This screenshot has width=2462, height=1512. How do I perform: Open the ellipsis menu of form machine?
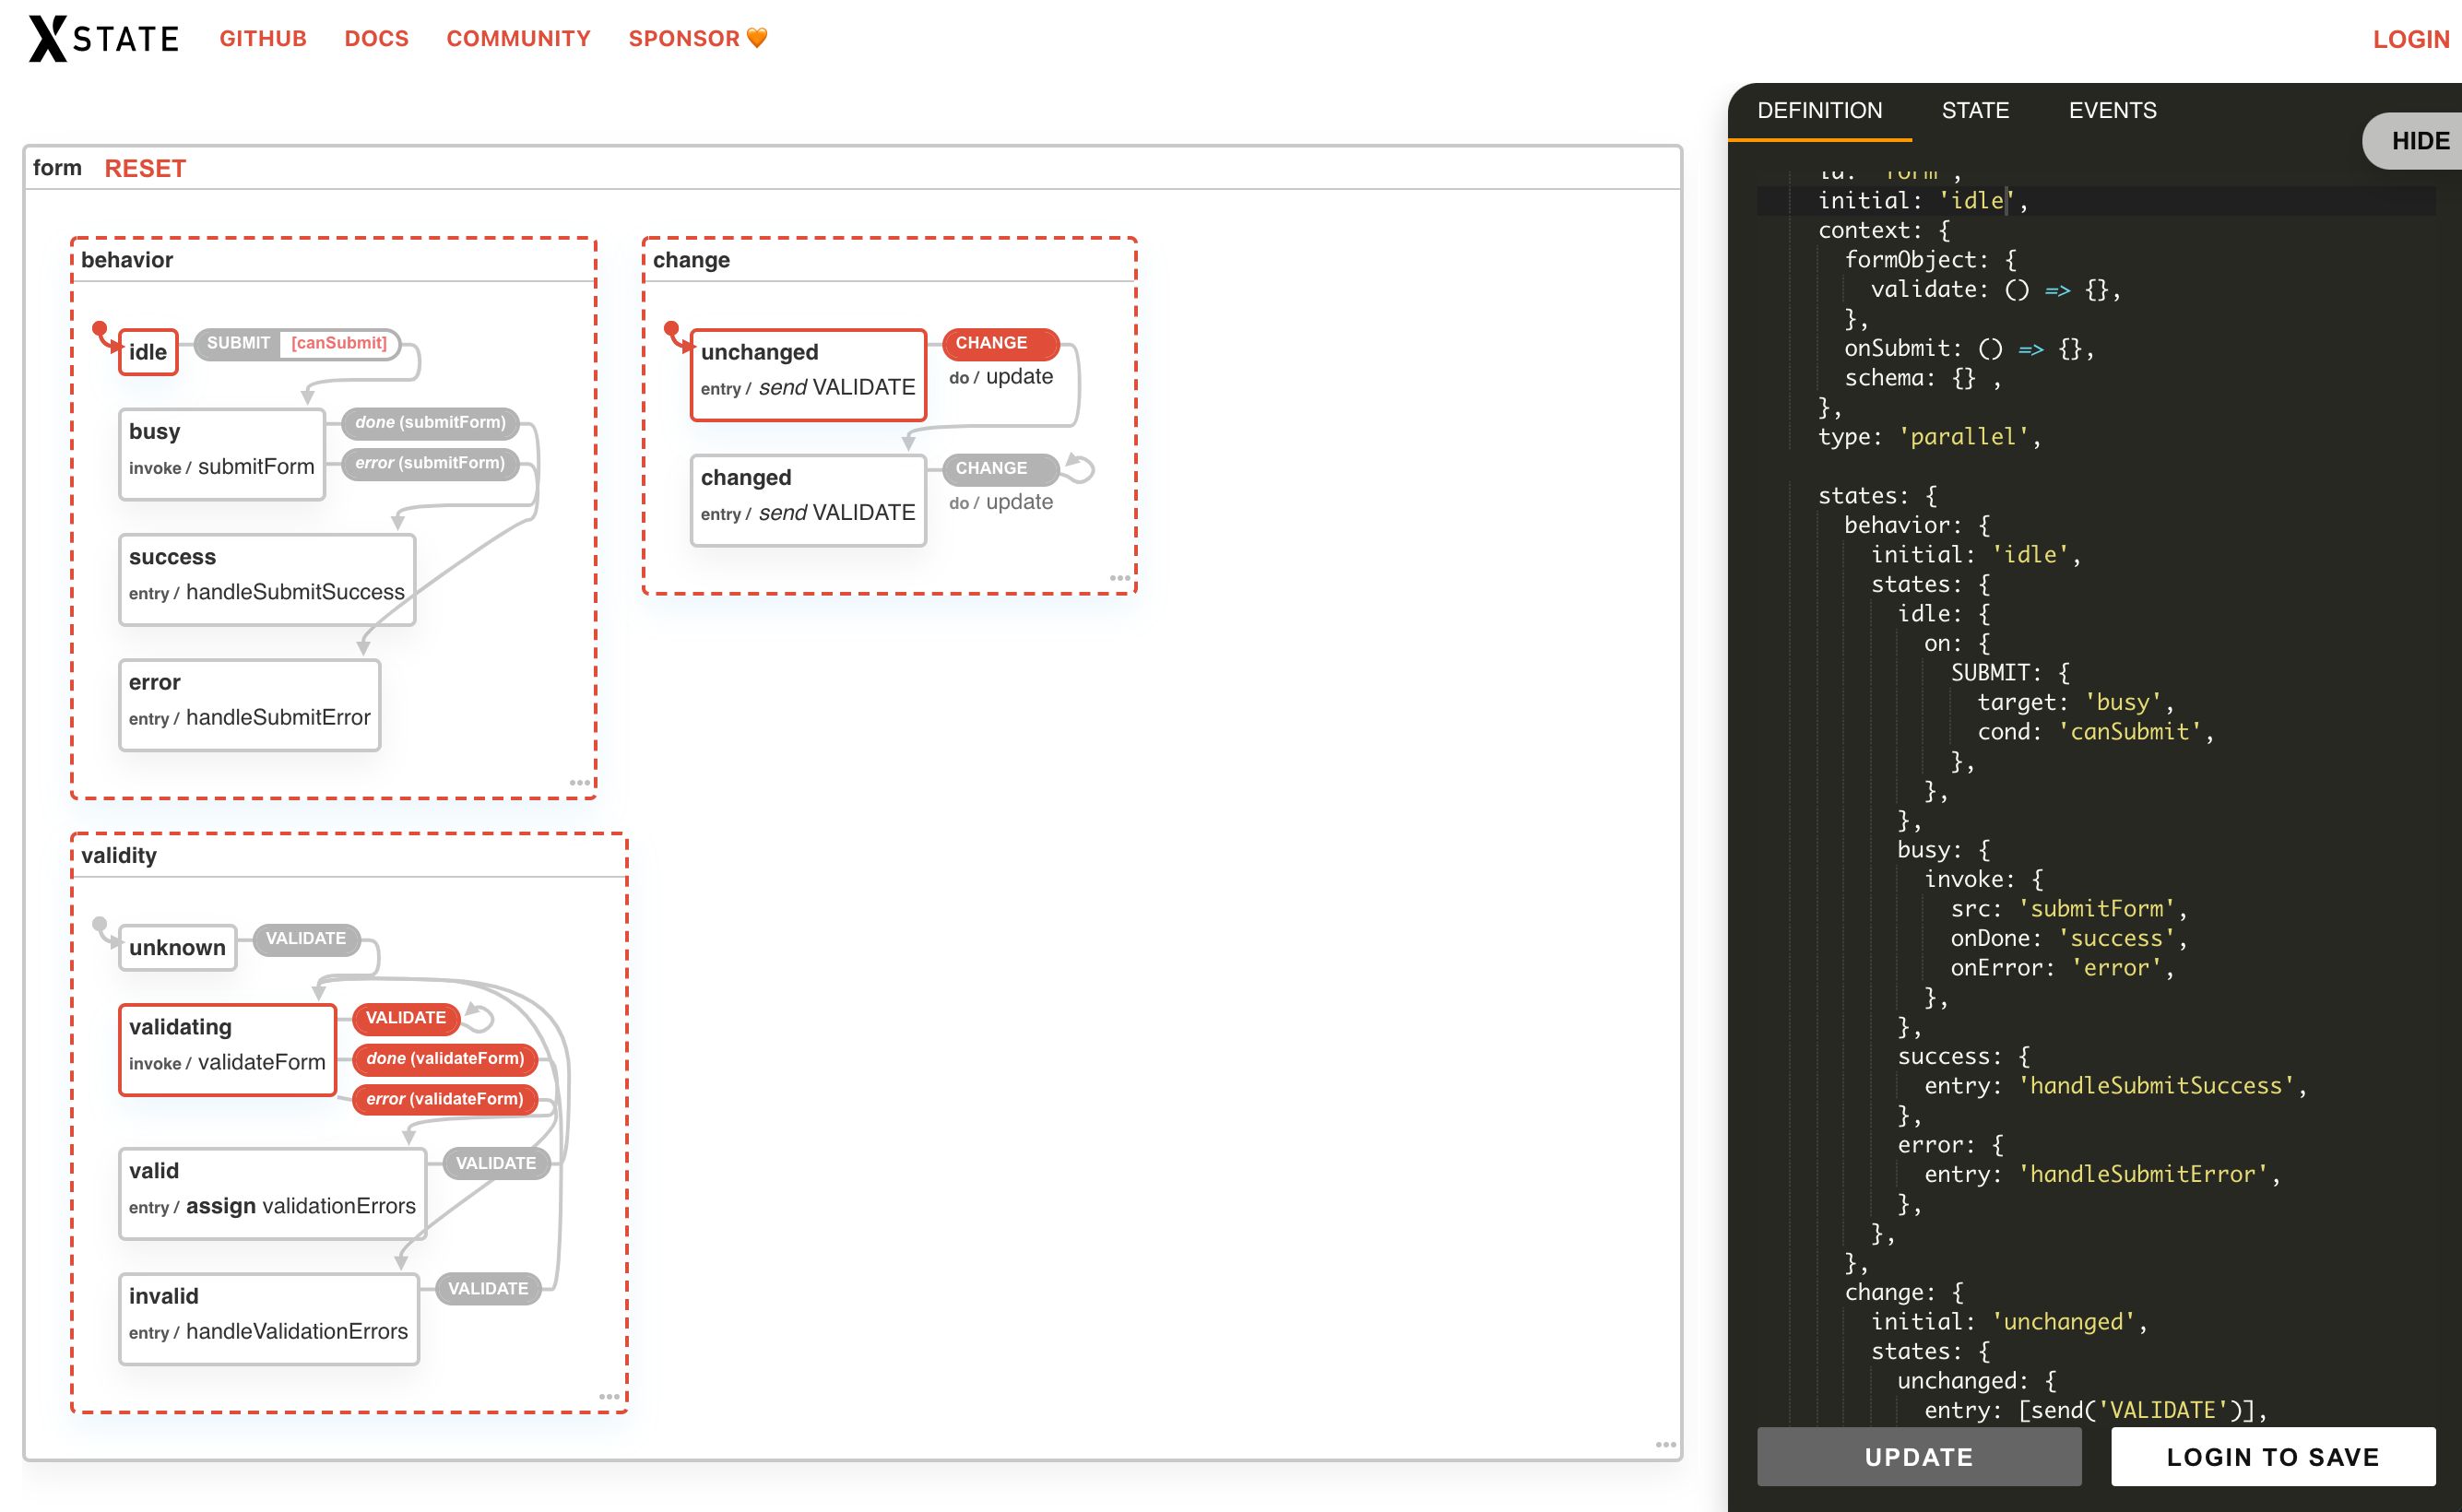coord(1665,1444)
